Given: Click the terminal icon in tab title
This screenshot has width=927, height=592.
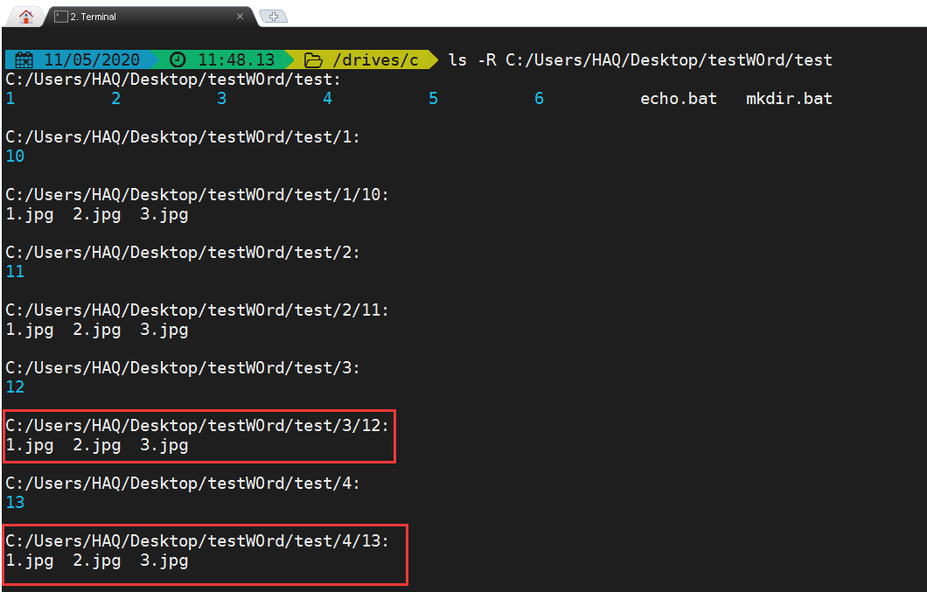Looking at the screenshot, I should 61,17.
